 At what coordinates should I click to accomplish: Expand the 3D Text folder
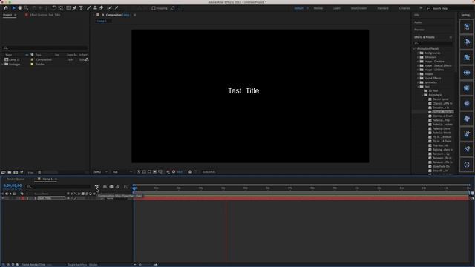(422, 90)
